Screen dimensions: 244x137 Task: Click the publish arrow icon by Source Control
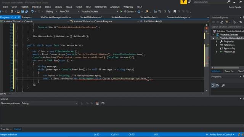click(x=207, y=134)
